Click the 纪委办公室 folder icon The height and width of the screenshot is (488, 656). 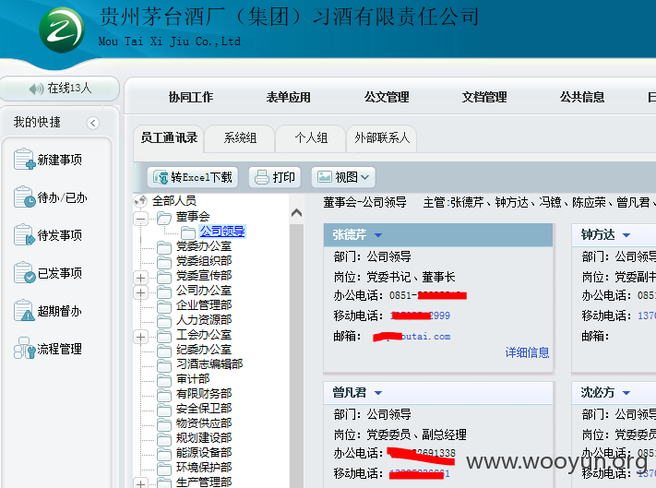point(164,350)
